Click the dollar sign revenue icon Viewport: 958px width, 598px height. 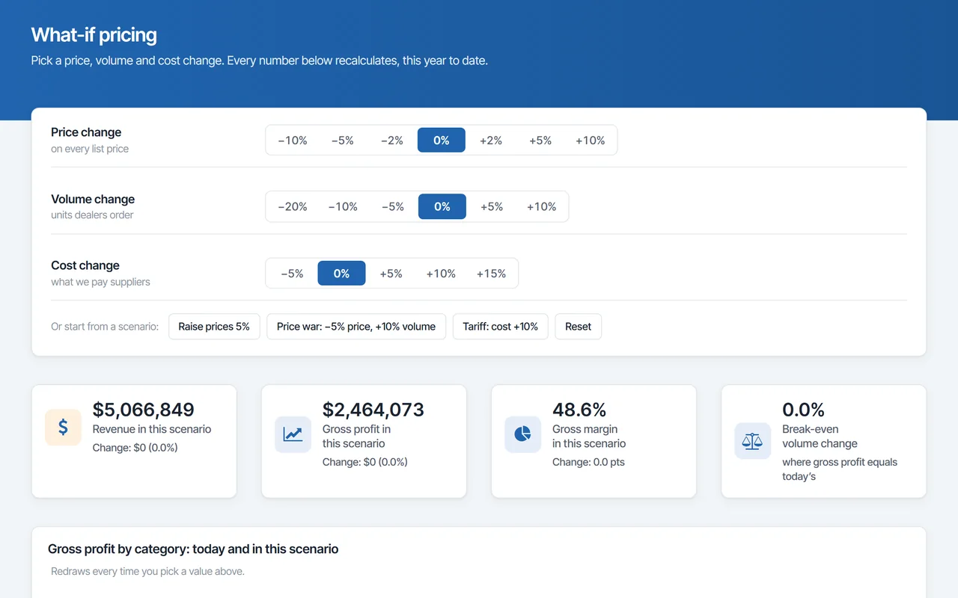(63, 428)
